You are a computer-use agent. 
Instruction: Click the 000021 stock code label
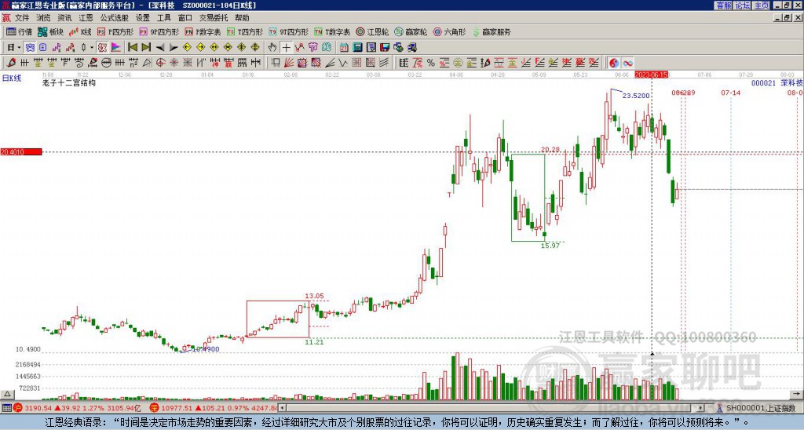pyautogui.click(x=763, y=82)
